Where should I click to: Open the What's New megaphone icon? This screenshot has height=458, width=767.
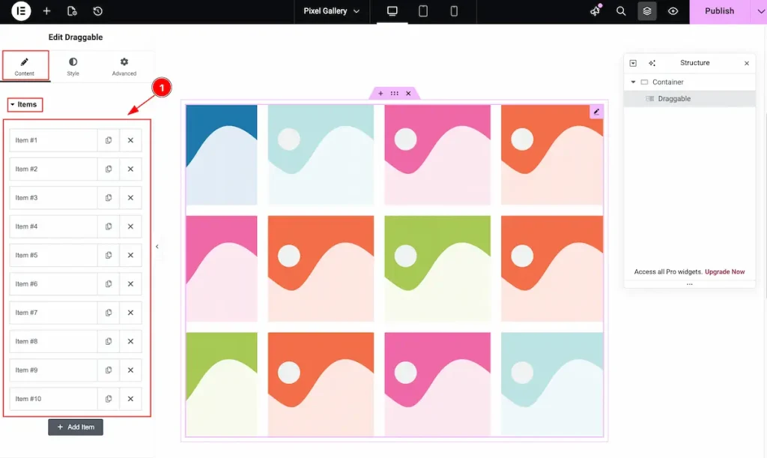(x=595, y=11)
